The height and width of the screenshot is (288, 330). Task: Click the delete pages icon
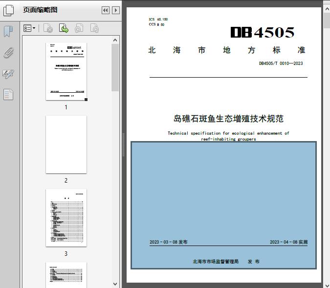[48, 29]
